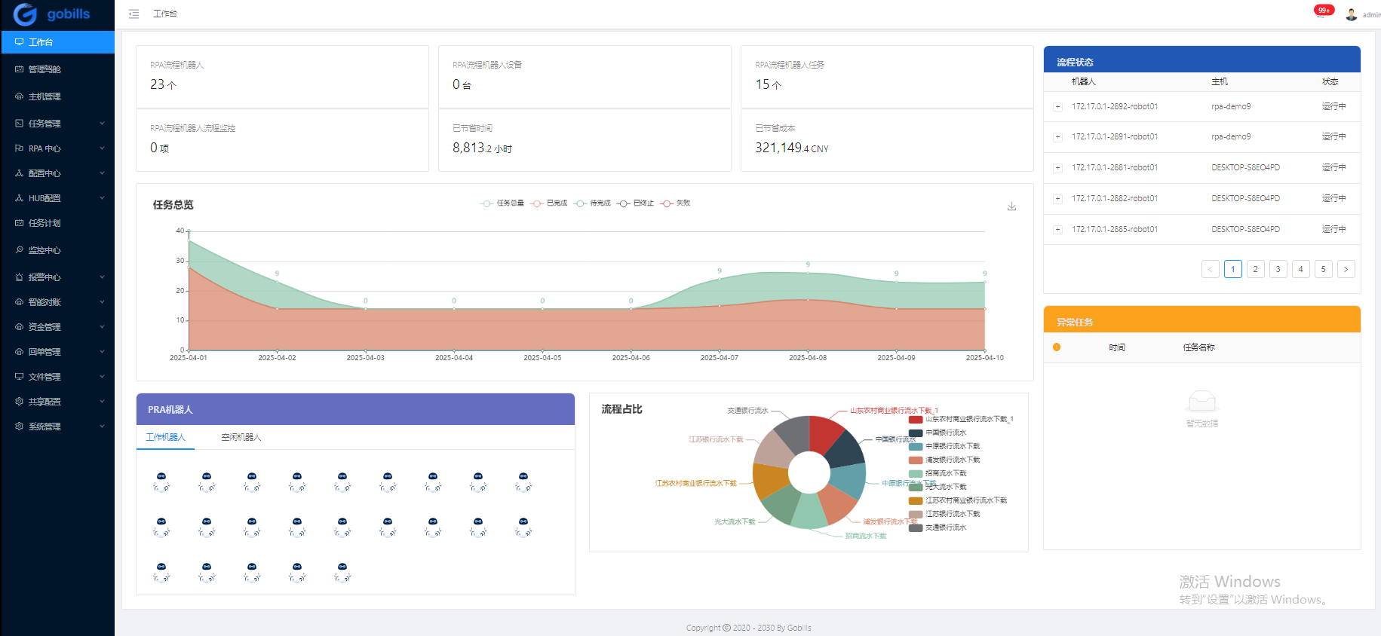
Task: Click the 2025-04-08 data point on chart
Action: click(808, 272)
